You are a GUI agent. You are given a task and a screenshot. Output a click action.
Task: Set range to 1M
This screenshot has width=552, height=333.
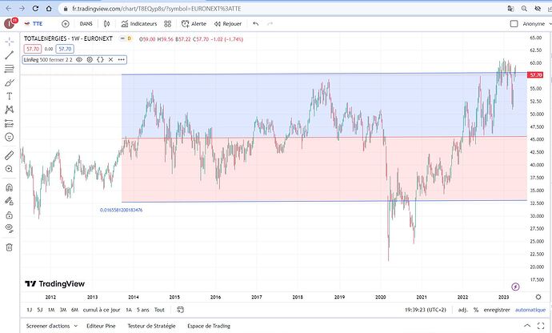coord(51,310)
